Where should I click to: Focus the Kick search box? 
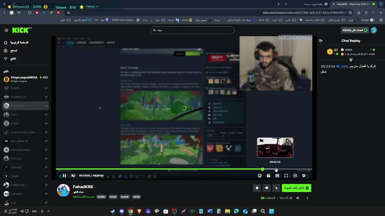192,30
